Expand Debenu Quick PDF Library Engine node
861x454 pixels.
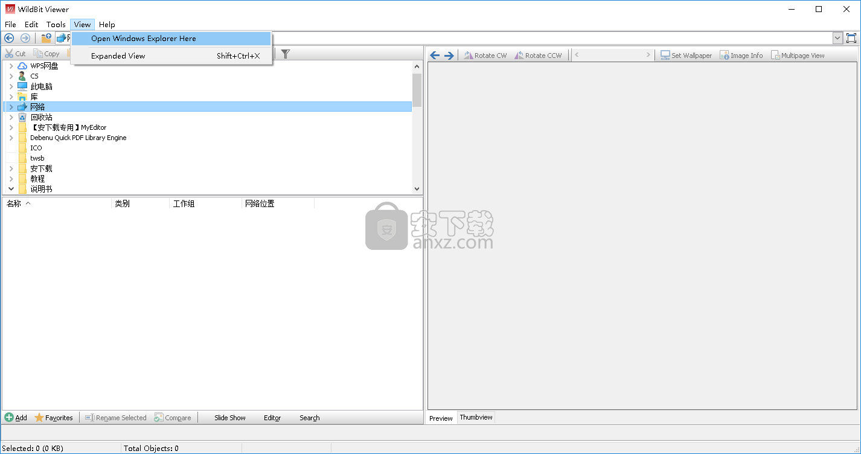tap(11, 138)
